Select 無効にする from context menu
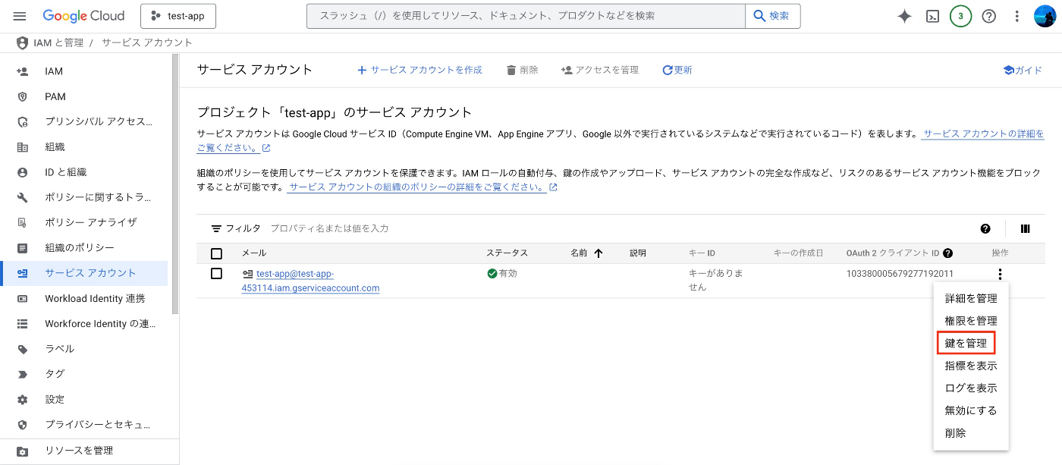Viewport: 1062px width, 465px height. point(971,410)
